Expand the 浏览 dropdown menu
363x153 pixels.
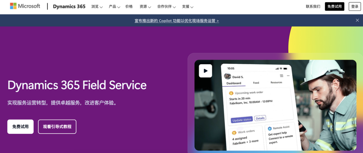click(x=97, y=7)
